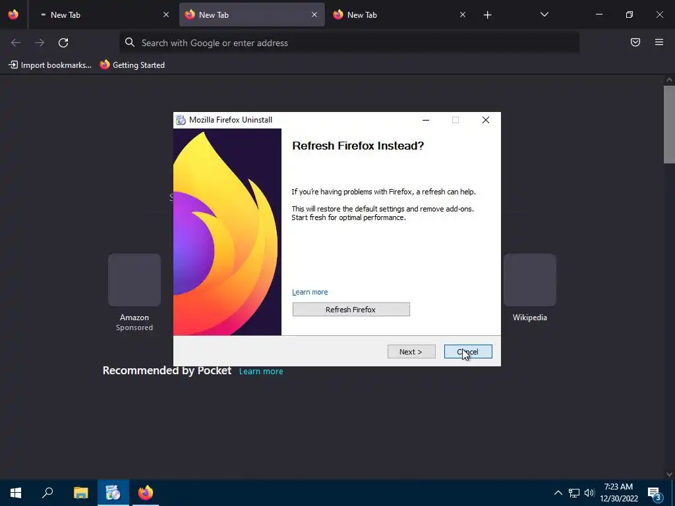Screen dimensions: 675x506
Task: Go back with the back arrow
Action: pos(16,43)
